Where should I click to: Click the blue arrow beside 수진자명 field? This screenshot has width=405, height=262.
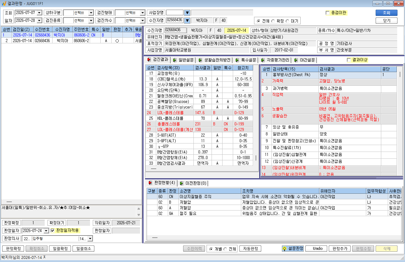coord(187,21)
